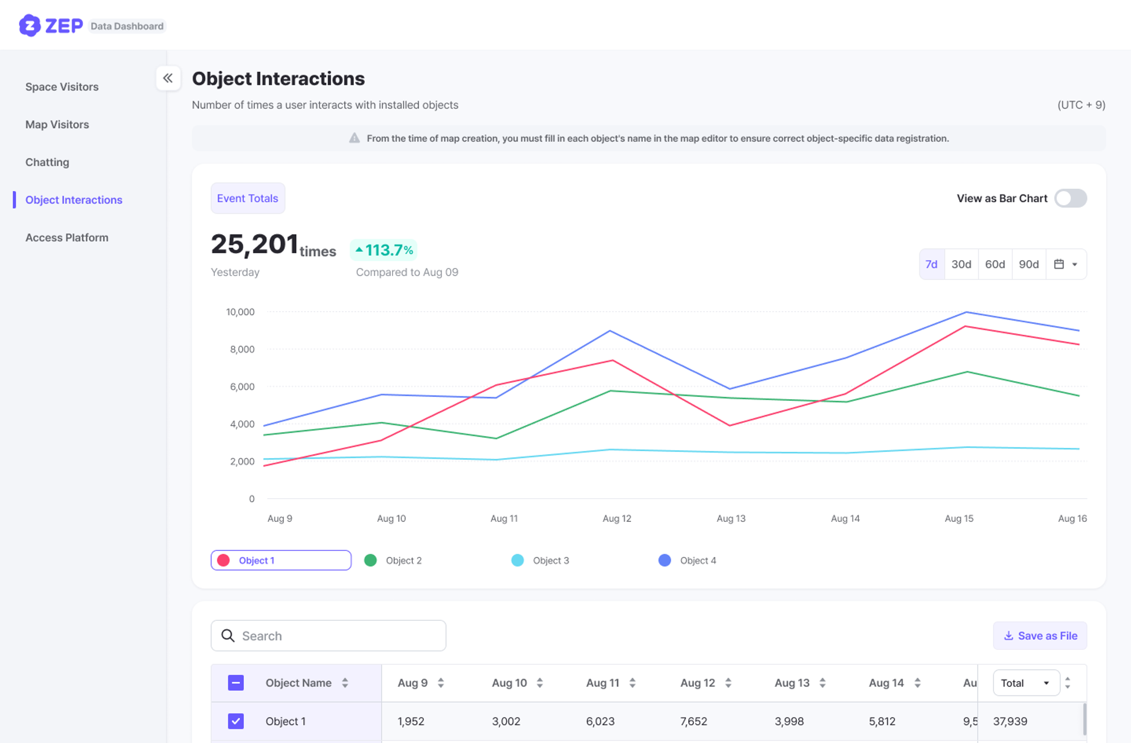Screen dimensions: 1131x743
Task: Collapse the sidebar with double-chevron icon
Action: [168, 78]
